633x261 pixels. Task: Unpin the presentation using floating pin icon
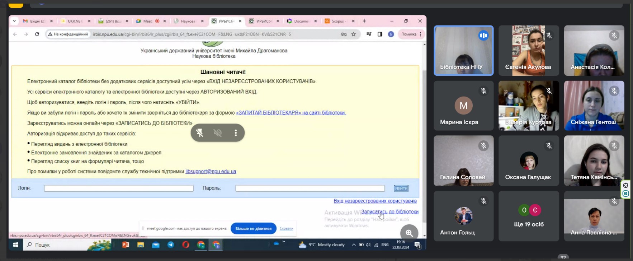tap(200, 133)
